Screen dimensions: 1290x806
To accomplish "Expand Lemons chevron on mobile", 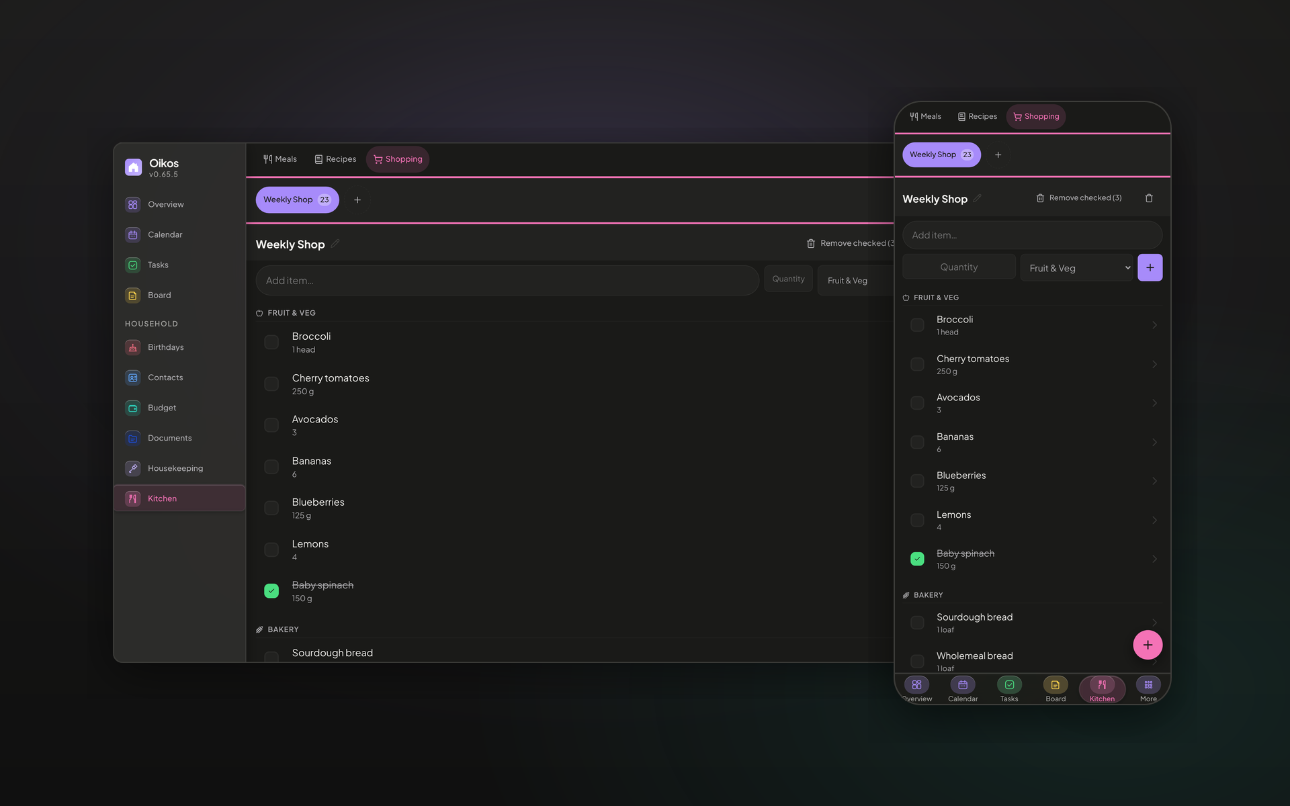I will click(1154, 520).
